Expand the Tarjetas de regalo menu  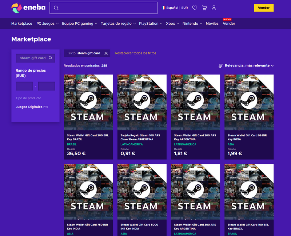(118, 24)
